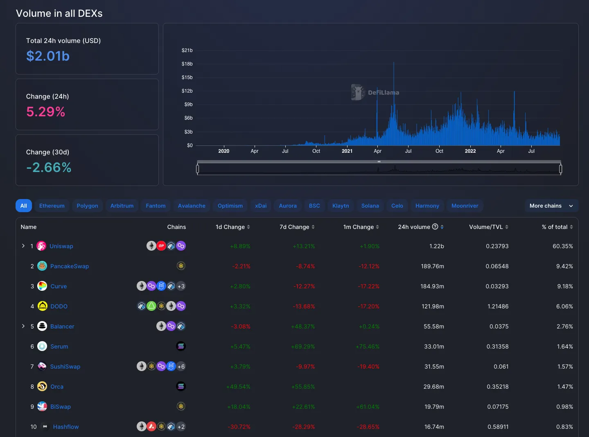Click the 24h volume help icon

point(435,227)
